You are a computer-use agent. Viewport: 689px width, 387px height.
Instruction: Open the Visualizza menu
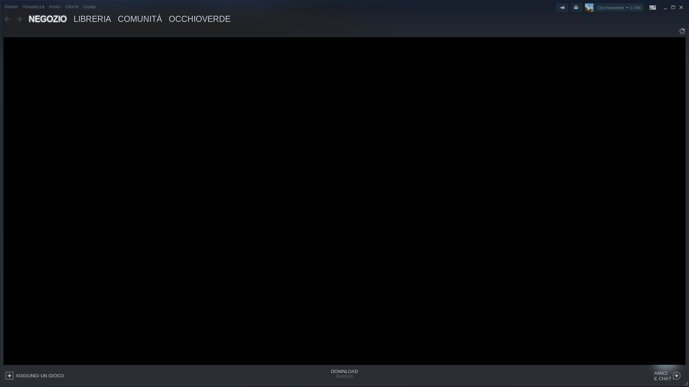[x=33, y=6]
